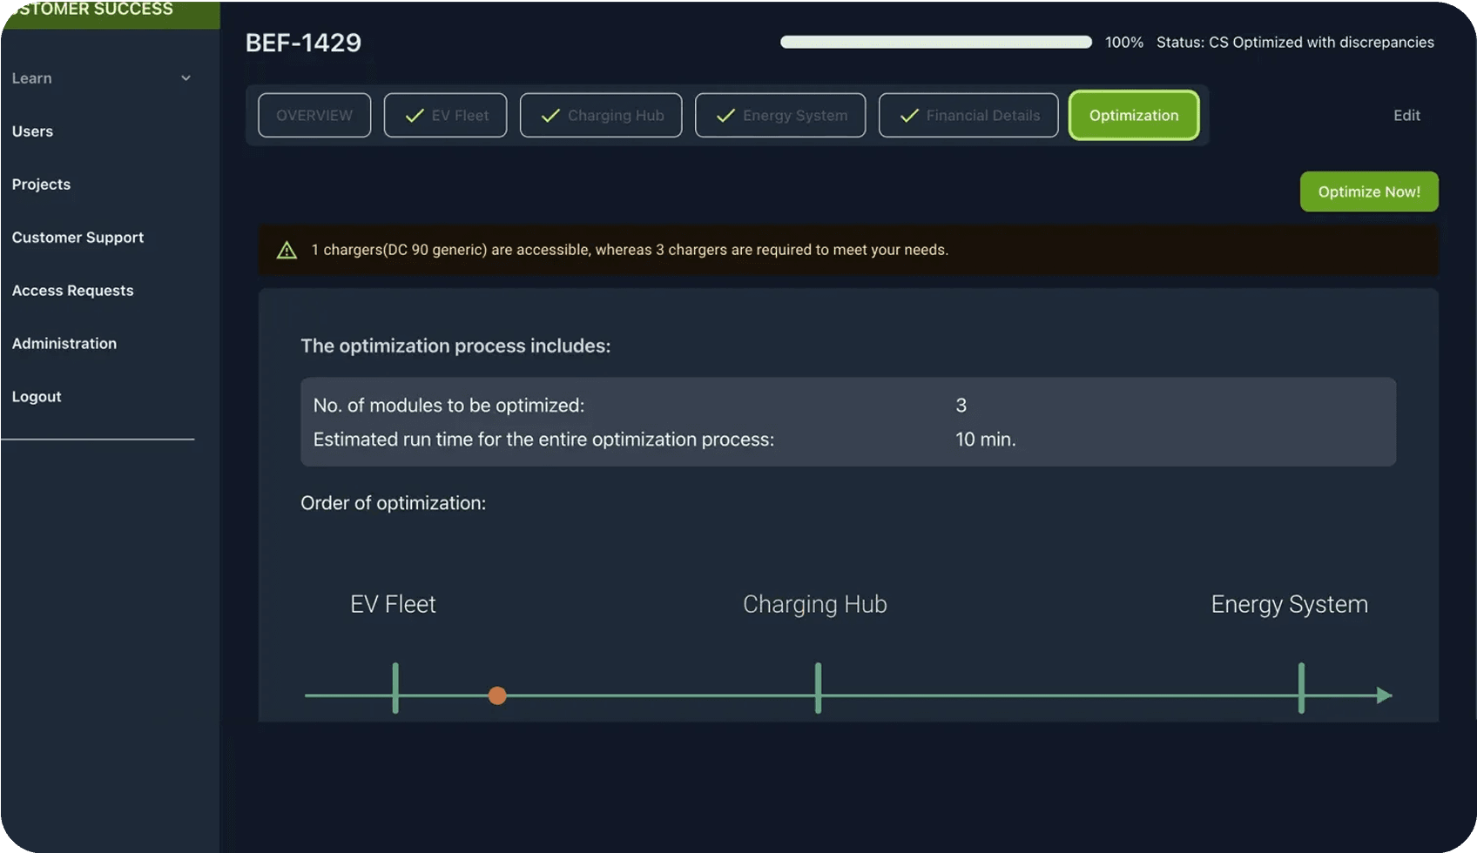The image size is (1477, 853).
Task: Select the Charging Hub timeline tick mark
Action: pos(818,688)
